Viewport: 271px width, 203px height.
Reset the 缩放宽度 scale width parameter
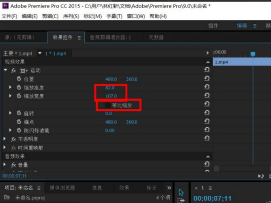207,96
